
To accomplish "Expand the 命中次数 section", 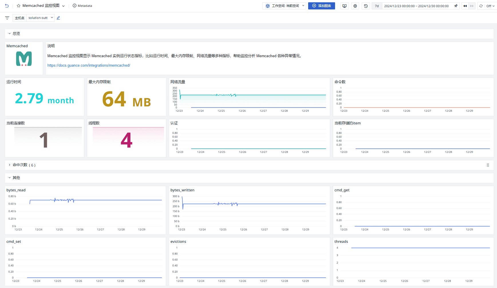I will pos(9,165).
